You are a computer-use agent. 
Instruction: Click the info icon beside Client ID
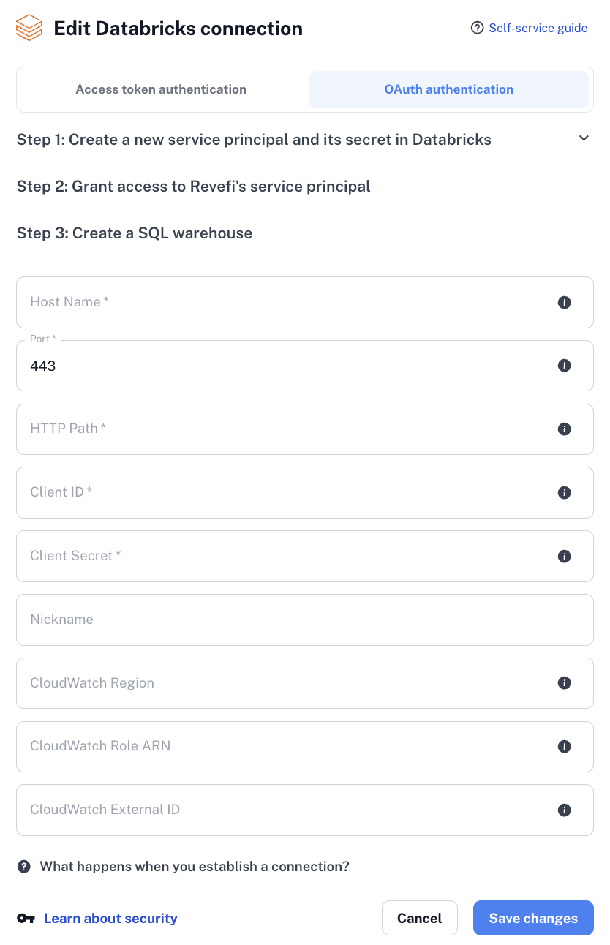pos(564,493)
